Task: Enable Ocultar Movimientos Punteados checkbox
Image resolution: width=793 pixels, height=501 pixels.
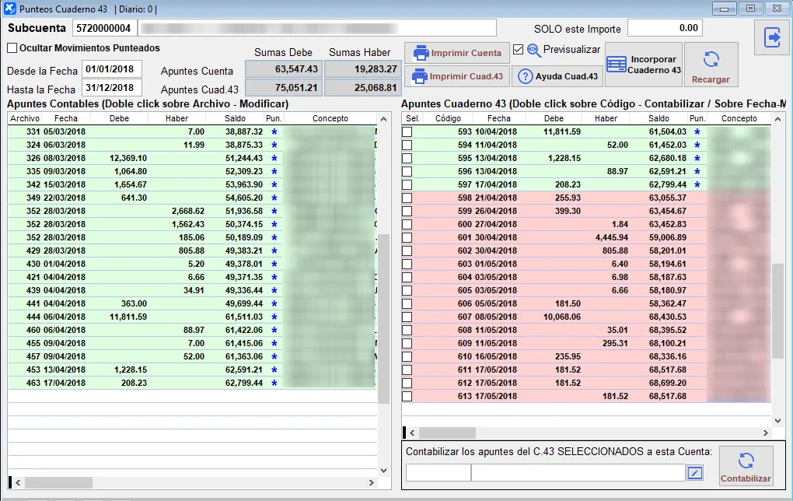Action: click(x=12, y=47)
